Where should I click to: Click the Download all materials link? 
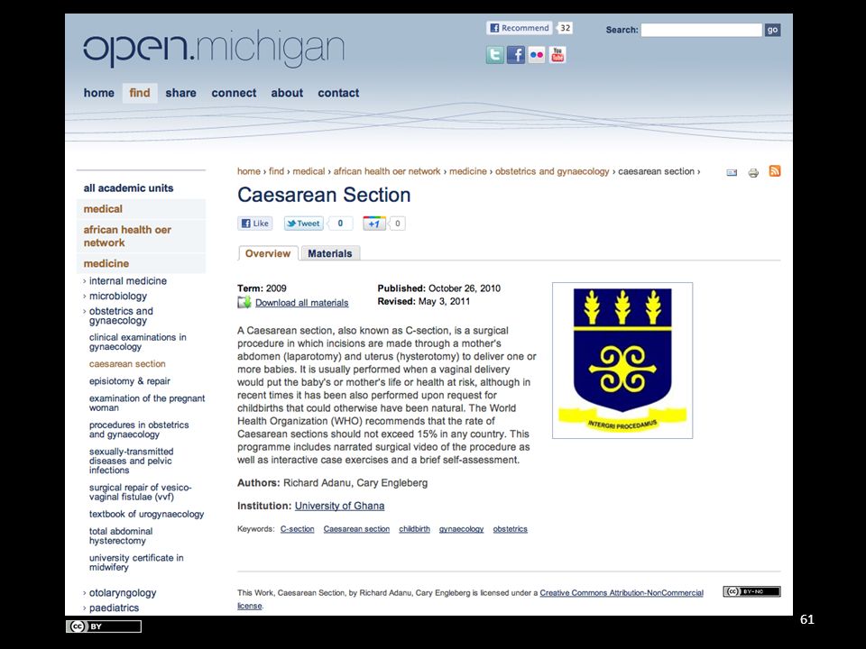[301, 303]
